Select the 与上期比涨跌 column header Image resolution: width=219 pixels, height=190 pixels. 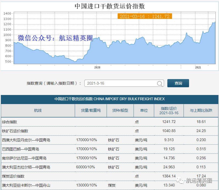[201, 110]
